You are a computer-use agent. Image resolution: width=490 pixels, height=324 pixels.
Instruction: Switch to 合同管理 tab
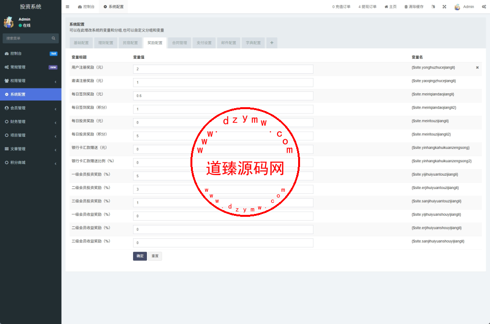coord(179,43)
